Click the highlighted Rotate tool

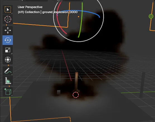click(8, 40)
